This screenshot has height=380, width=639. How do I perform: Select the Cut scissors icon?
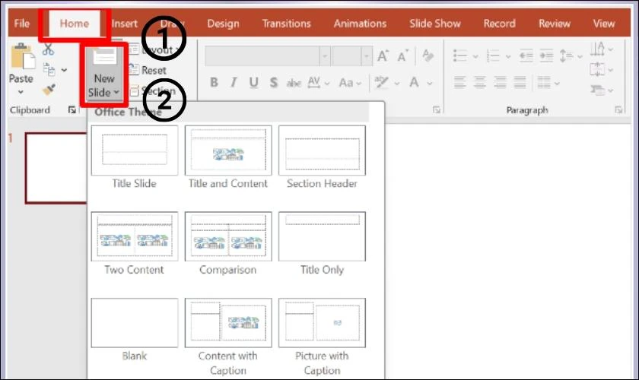tap(48, 49)
